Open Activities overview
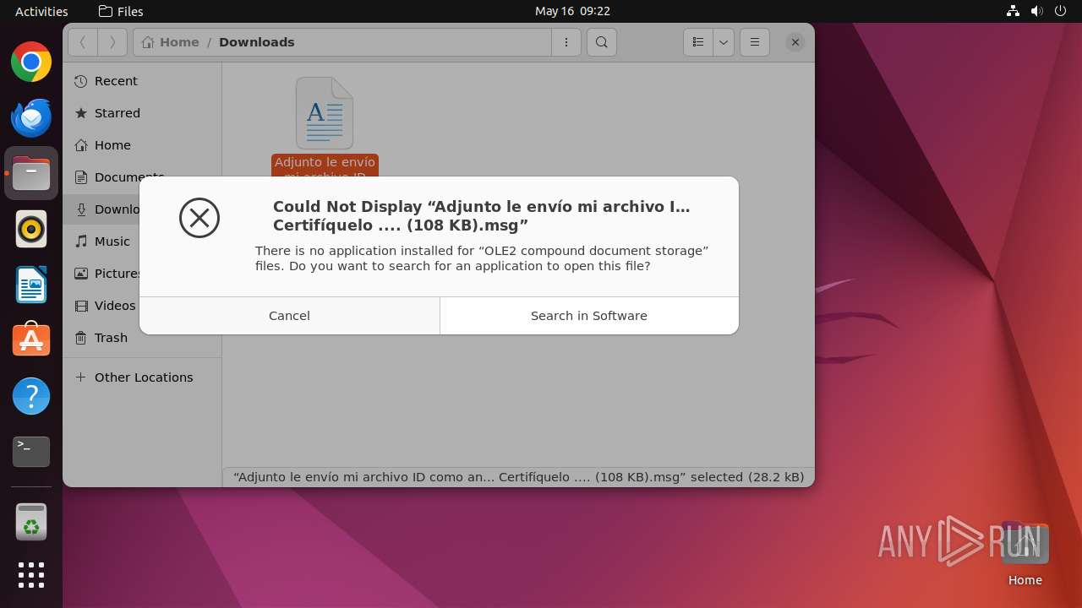The image size is (1082, 608). click(41, 11)
